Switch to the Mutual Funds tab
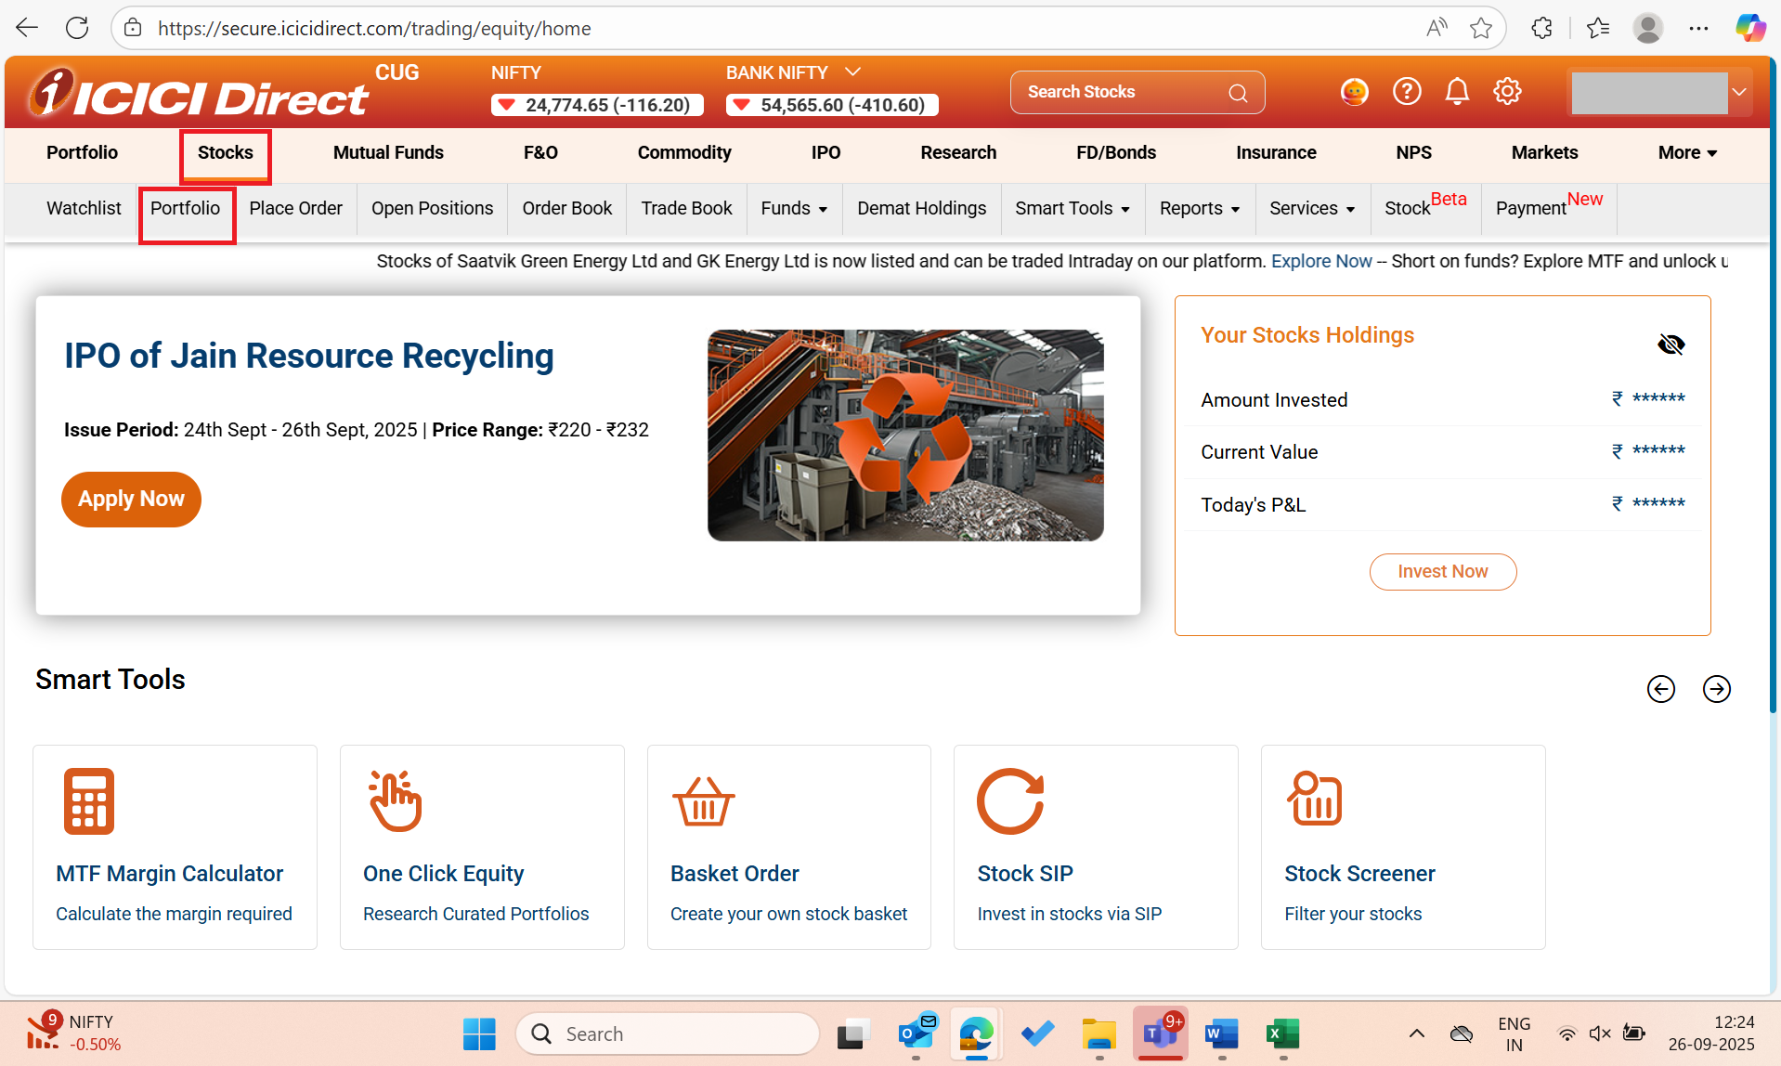1781x1066 pixels. click(388, 153)
